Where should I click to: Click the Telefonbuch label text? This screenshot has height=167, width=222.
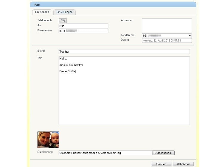(x=44, y=20)
